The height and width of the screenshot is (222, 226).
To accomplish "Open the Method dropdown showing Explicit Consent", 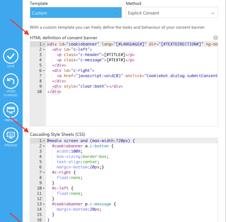I will (x=172, y=13).
